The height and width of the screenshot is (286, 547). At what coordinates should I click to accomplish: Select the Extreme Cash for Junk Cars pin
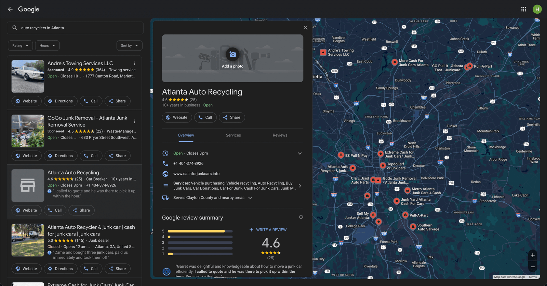pyautogui.click(x=381, y=154)
